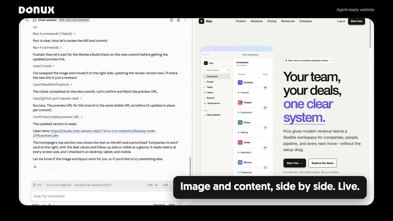393x221 pixels.
Task: Click the Kivo icon in workspace sidebar
Action: (x=206, y=63)
